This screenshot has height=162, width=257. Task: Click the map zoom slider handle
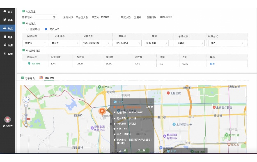(26, 115)
